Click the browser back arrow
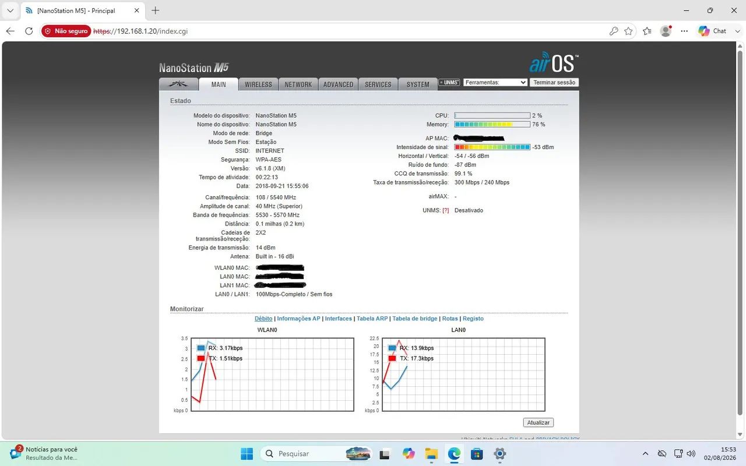This screenshot has width=746, height=466. click(x=10, y=31)
